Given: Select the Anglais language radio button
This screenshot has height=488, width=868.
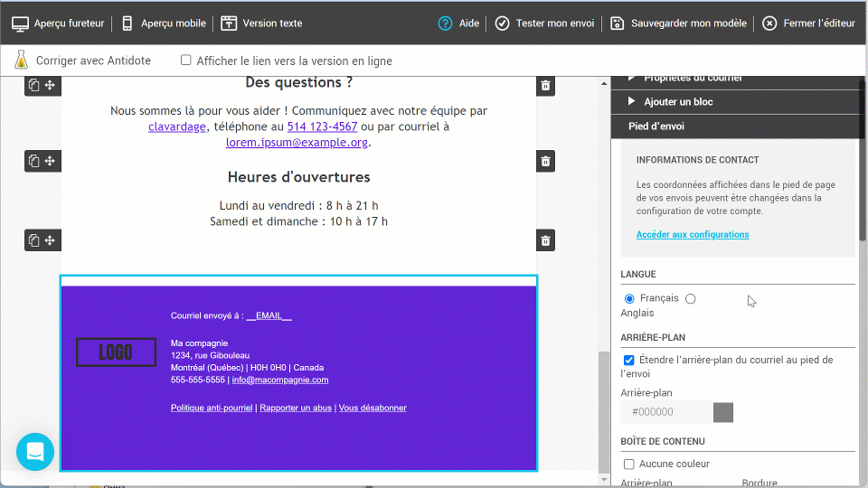Looking at the screenshot, I should point(691,299).
